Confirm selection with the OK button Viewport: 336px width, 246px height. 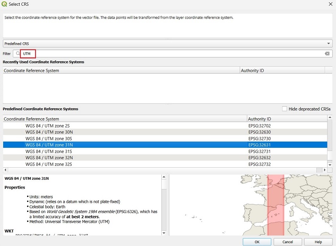(257, 241)
